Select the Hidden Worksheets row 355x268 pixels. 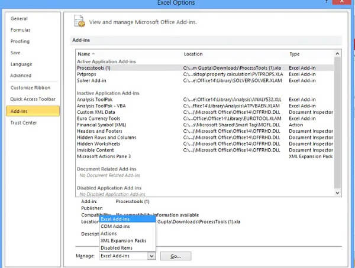click(x=205, y=143)
